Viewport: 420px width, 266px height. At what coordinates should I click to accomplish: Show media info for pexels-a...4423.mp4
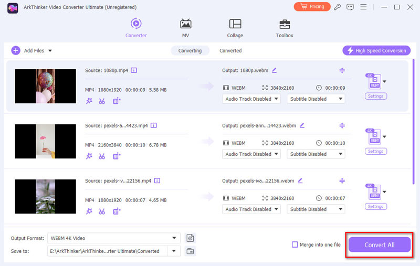153,125
